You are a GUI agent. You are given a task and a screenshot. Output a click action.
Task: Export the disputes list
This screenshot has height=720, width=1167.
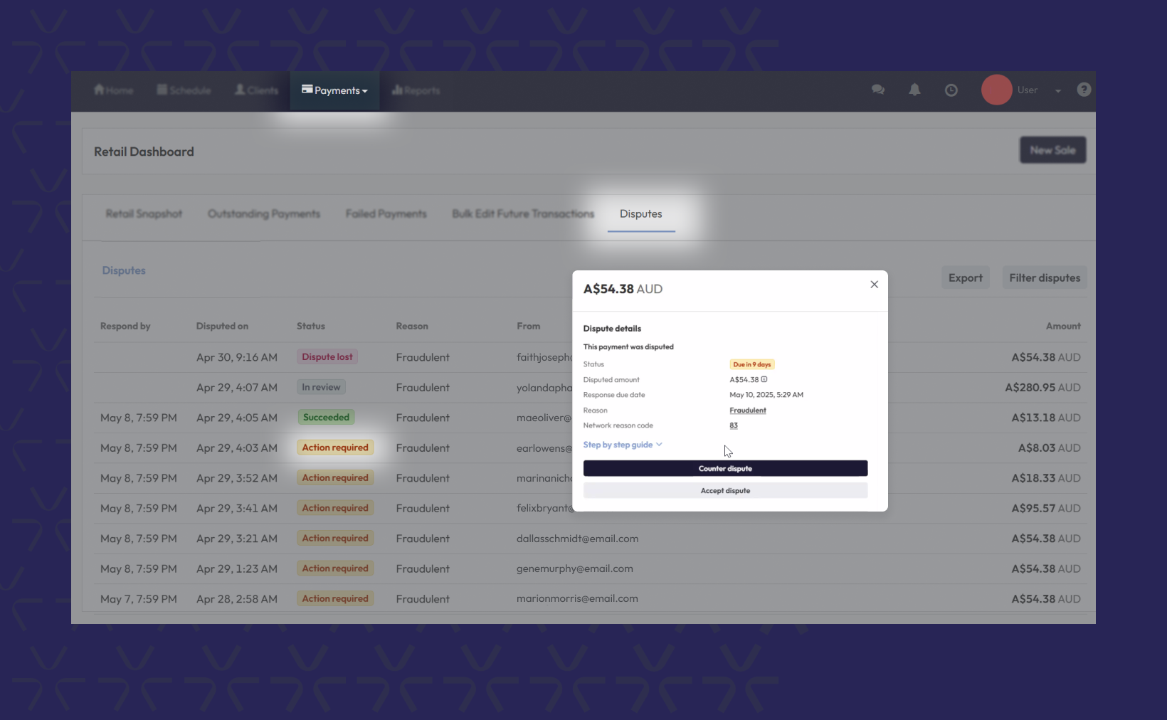tap(965, 278)
